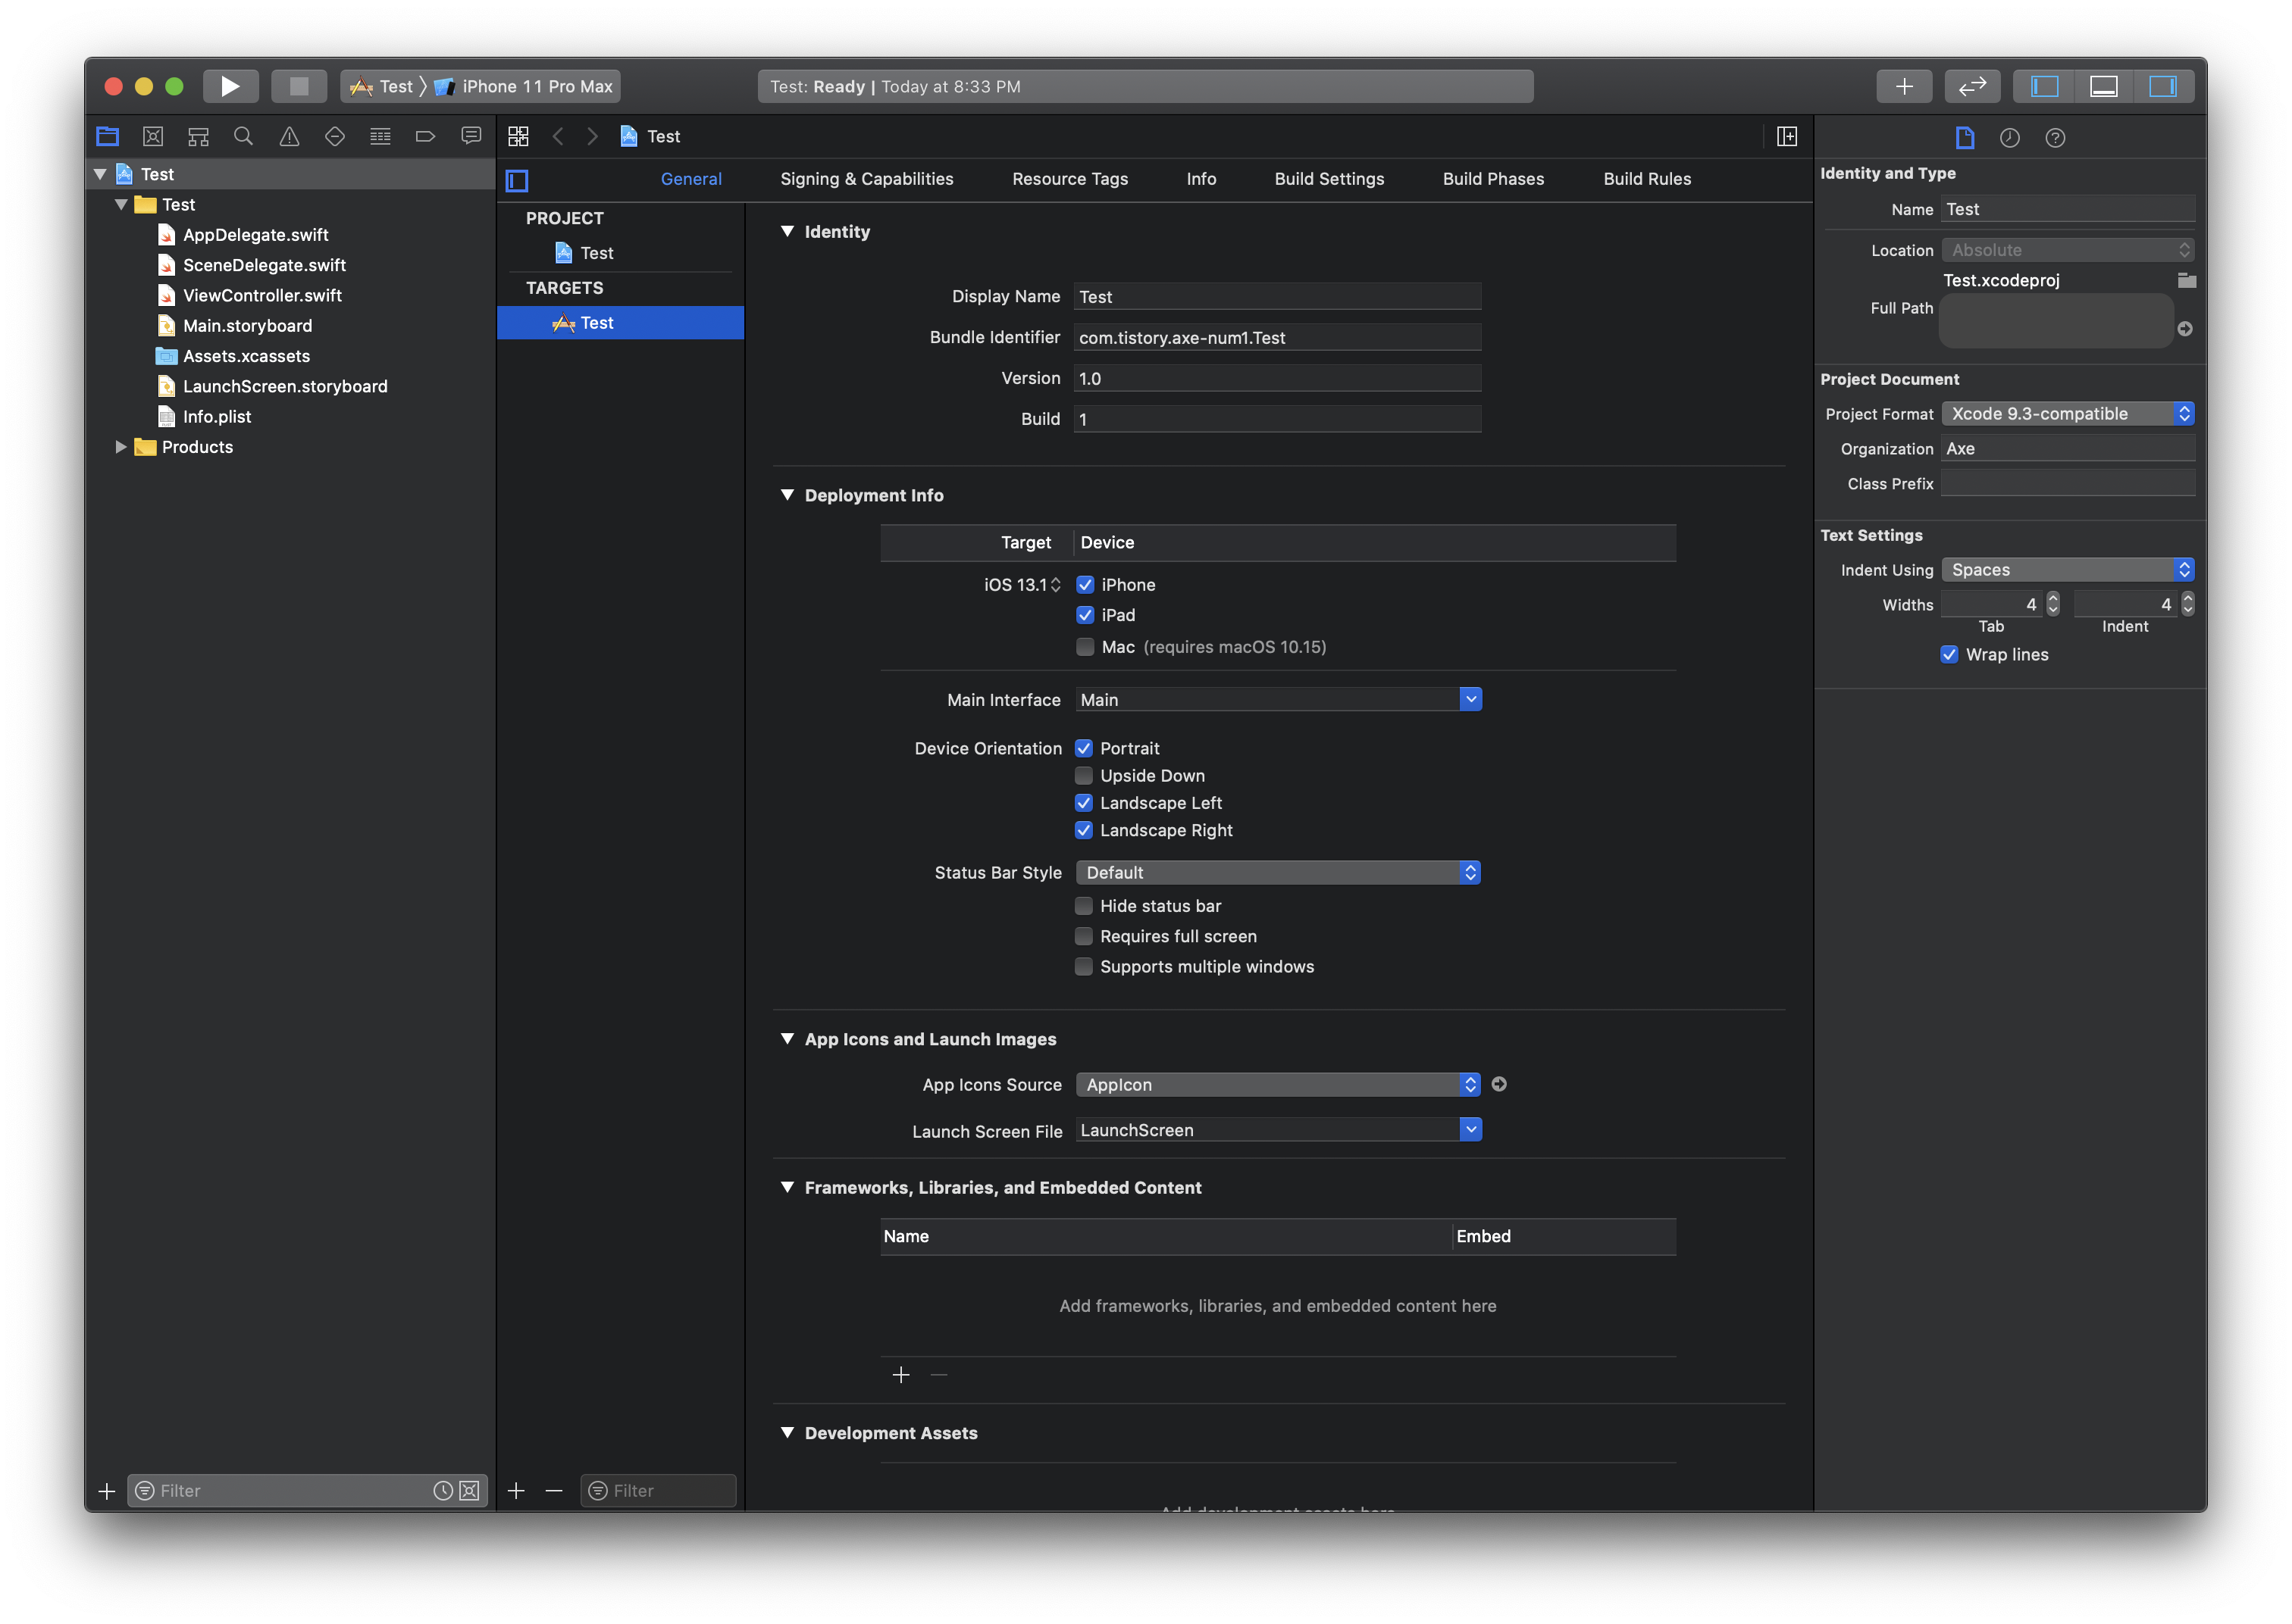Enable Hide status bar option
This screenshot has height=1624, width=2292.
click(x=1084, y=906)
